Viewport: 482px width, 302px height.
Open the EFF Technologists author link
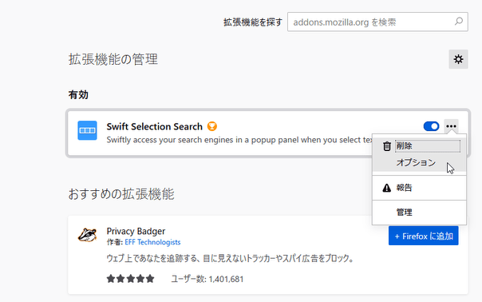pos(152,242)
